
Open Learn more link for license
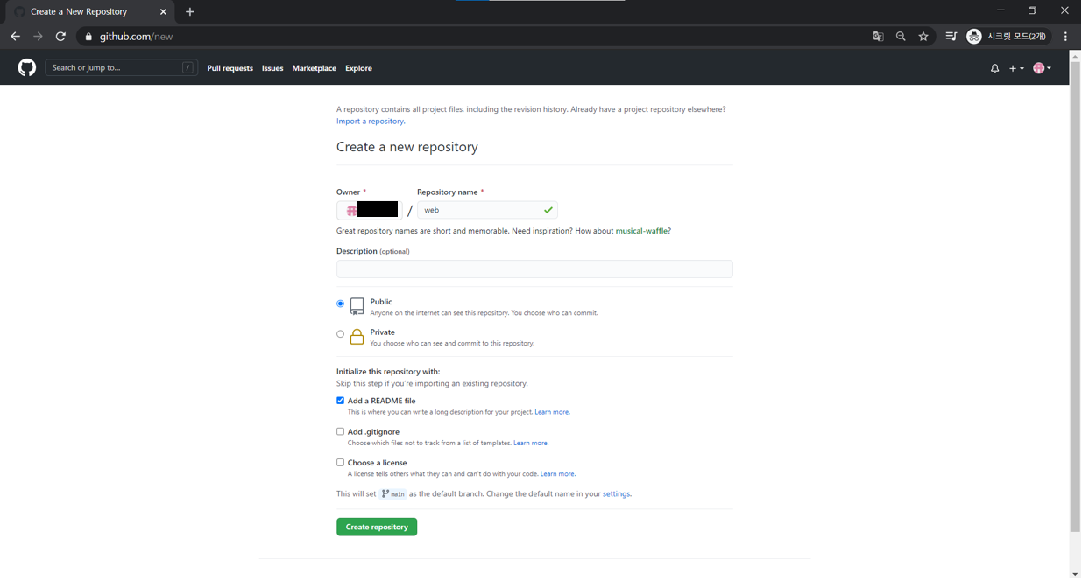tap(558, 474)
